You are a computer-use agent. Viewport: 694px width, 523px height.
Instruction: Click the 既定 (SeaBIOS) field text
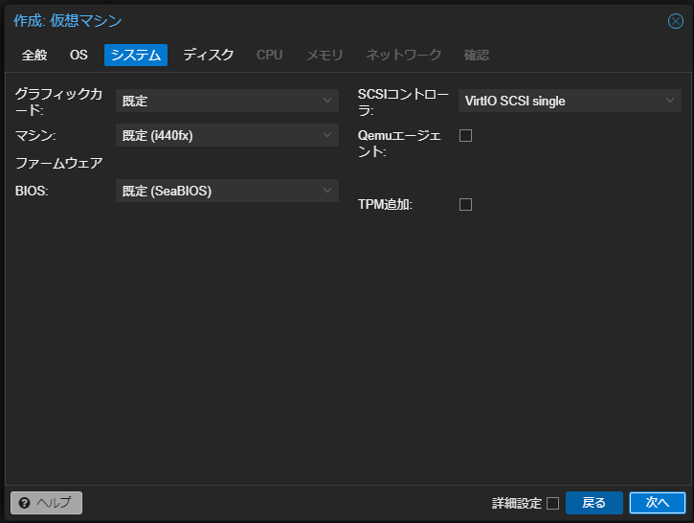coord(167,191)
